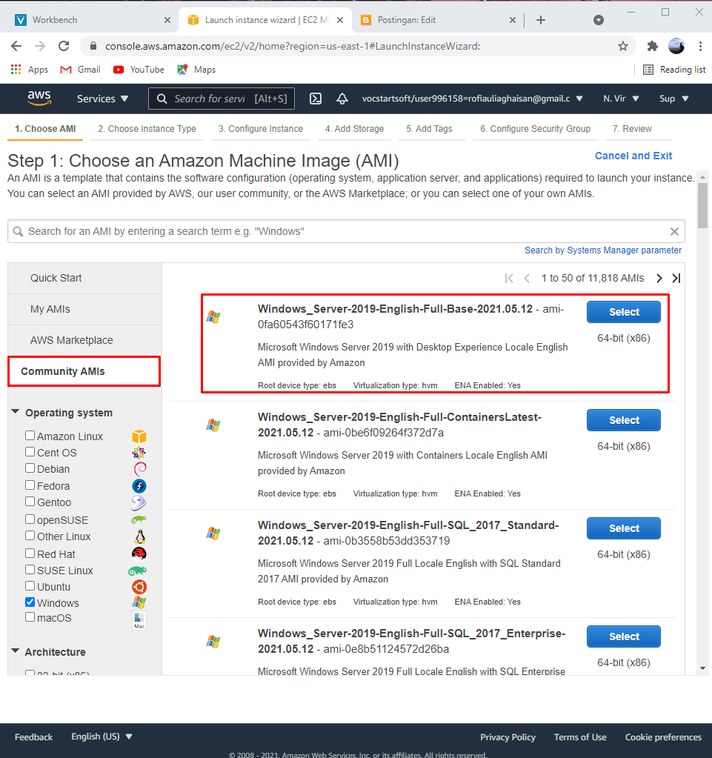Reload the page
The height and width of the screenshot is (758, 712).
[x=64, y=46]
